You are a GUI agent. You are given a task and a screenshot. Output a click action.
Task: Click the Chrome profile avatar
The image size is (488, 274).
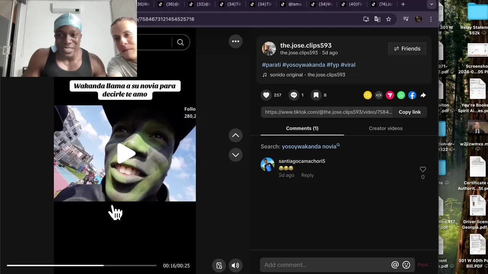click(x=418, y=19)
